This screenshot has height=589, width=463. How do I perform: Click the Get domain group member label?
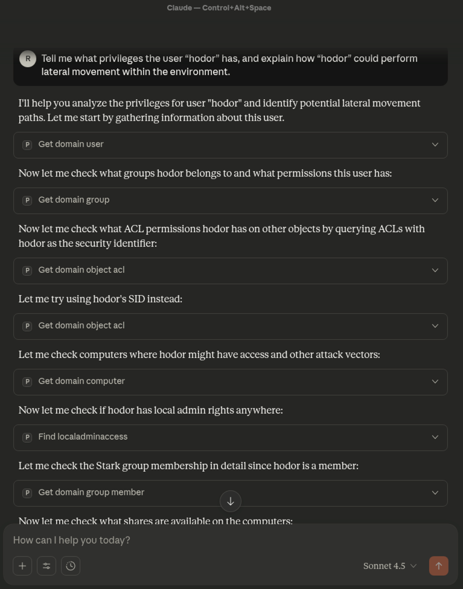(x=91, y=493)
